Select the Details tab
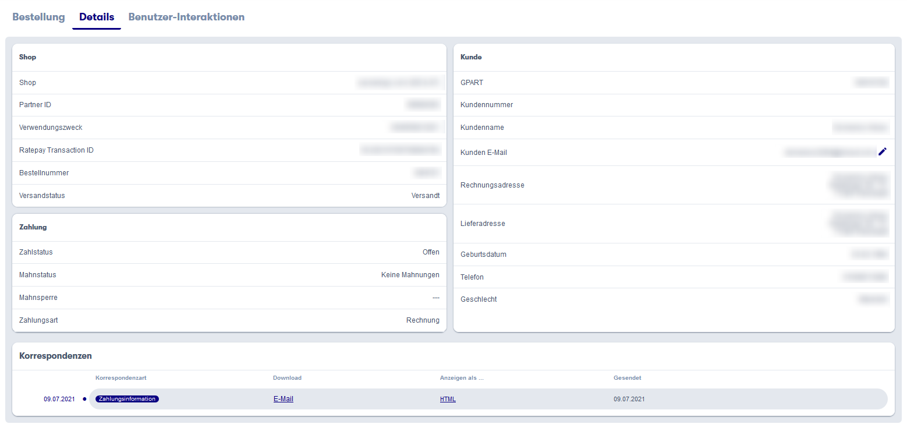The width and height of the screenshot is (907, 424). pyautogui.click(x=97, y=17)
